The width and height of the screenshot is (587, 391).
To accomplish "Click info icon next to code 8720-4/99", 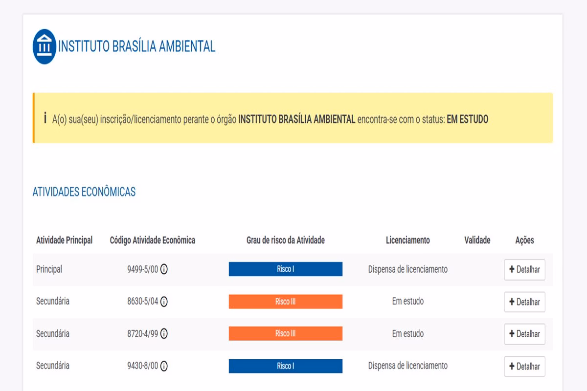I will pyautogui.click(x=164, y=334).
